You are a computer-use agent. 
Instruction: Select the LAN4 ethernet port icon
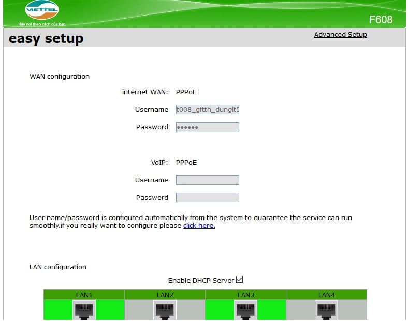(x=326, y=311)
